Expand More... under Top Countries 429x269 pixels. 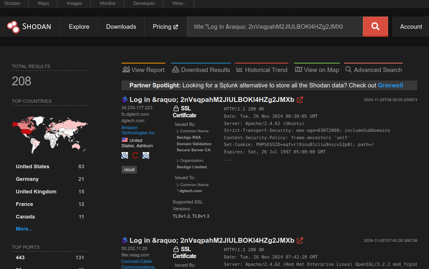24,229
